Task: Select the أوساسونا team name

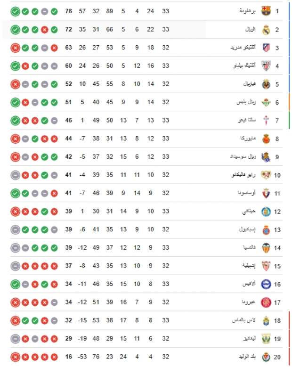Action: coord(247,193)
